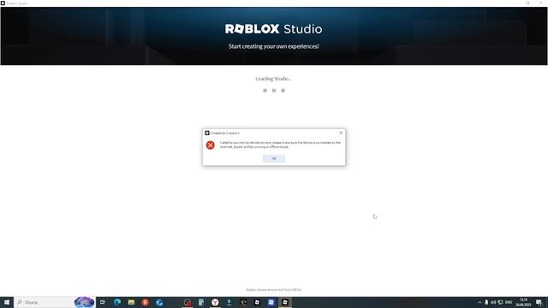Click the microphone tray icon

pos(486,302)
